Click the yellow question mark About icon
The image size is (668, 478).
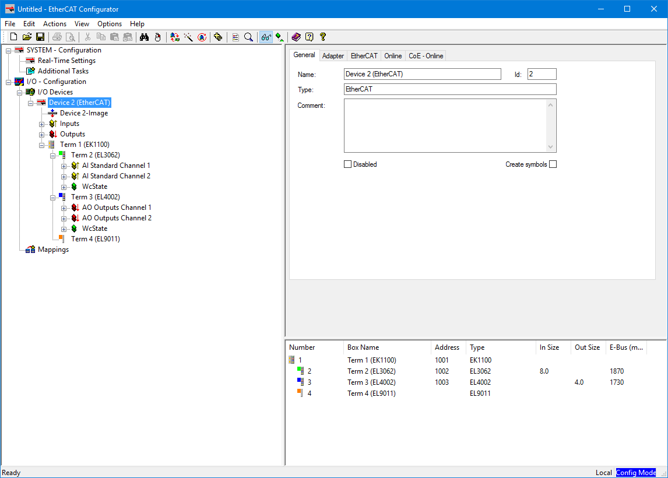pyautogui.click(x=323, y=37)
